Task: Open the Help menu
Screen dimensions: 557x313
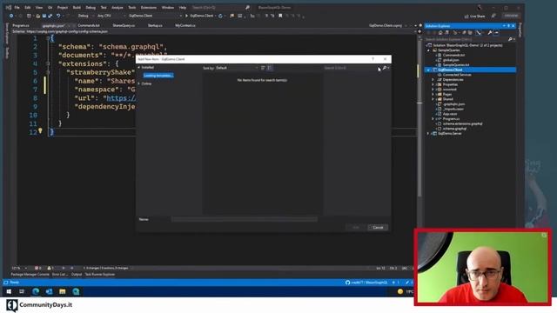Action: [x=182, y=8]
